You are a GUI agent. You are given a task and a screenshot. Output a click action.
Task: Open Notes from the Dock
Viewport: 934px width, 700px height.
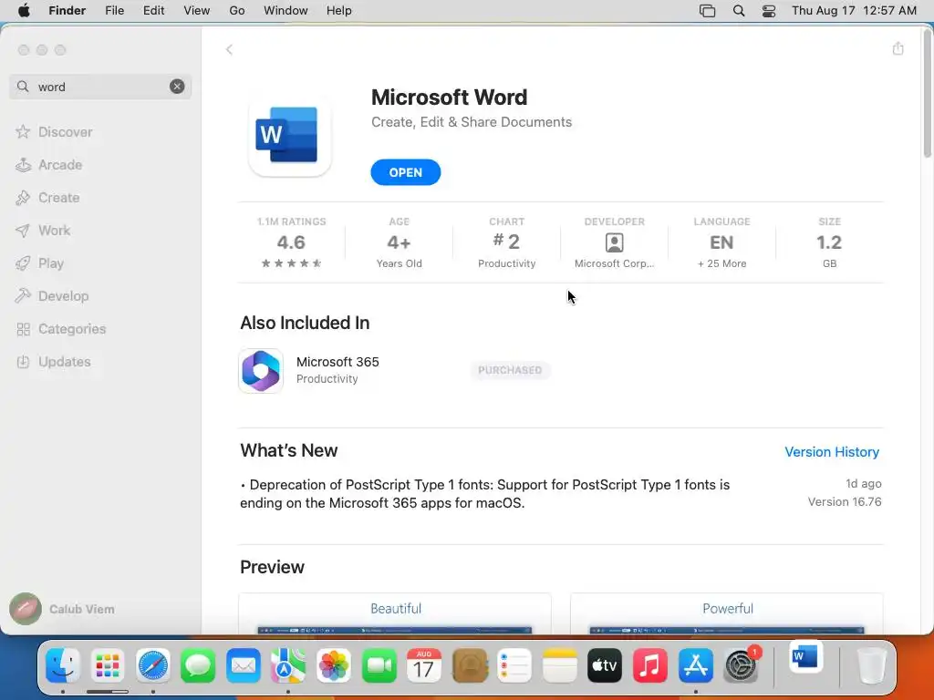[x=559, y=665]
